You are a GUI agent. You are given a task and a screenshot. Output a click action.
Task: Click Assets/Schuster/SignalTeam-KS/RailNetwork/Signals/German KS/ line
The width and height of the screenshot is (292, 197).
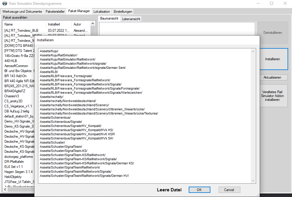(87, 163)
